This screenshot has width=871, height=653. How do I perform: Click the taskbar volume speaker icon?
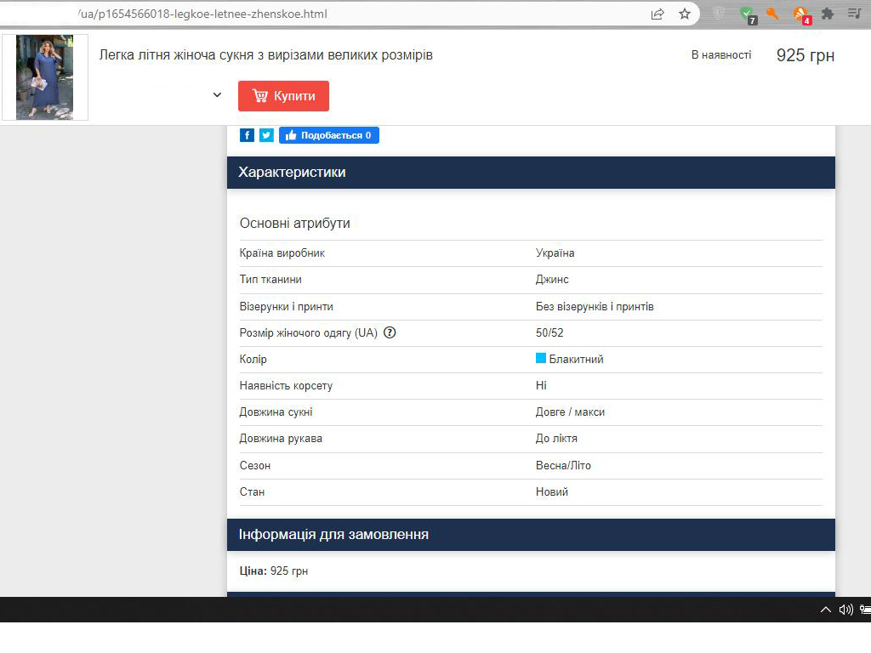(846, 610)
